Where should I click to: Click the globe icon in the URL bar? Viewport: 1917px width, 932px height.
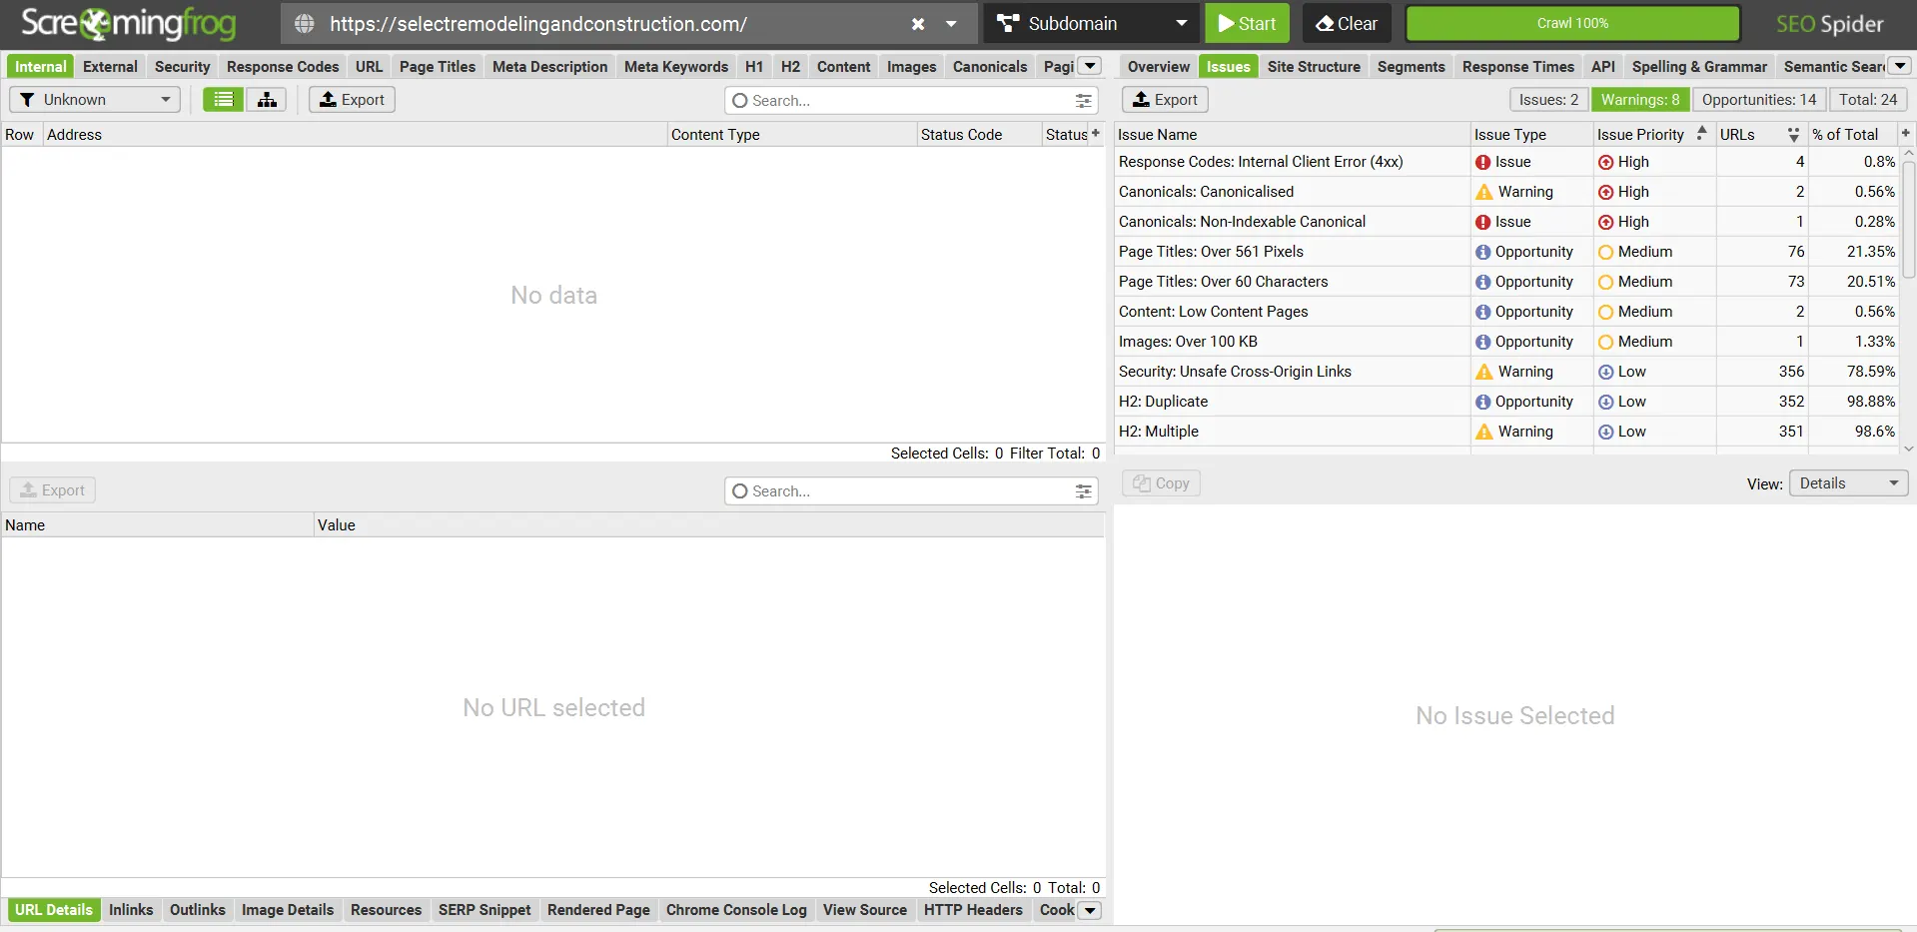(305, 24)
